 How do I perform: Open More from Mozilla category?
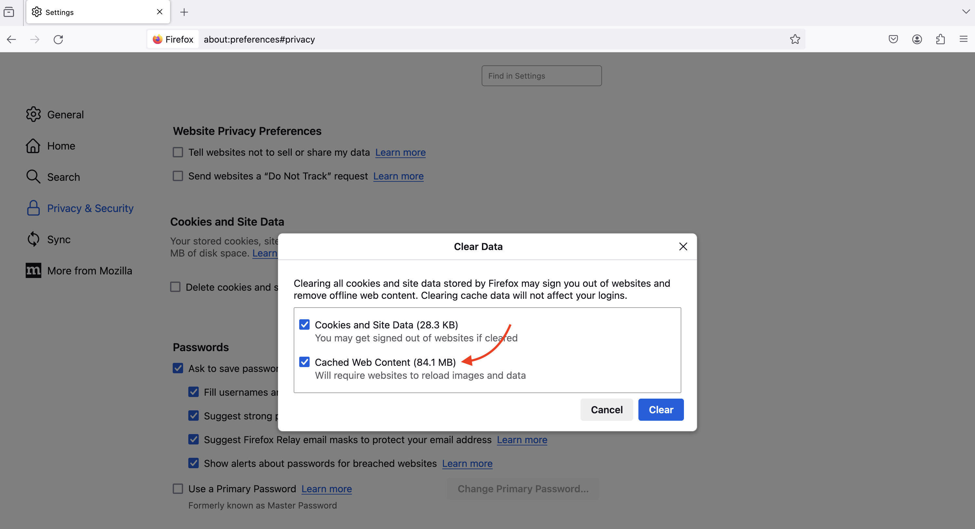pos(79,271)
